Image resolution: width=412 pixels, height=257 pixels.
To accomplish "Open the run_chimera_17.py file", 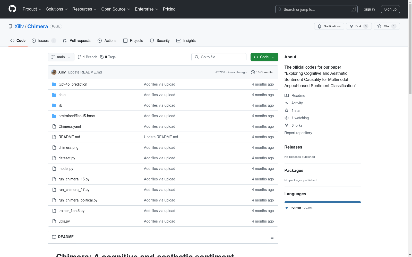I will click(x=74, y=190).
